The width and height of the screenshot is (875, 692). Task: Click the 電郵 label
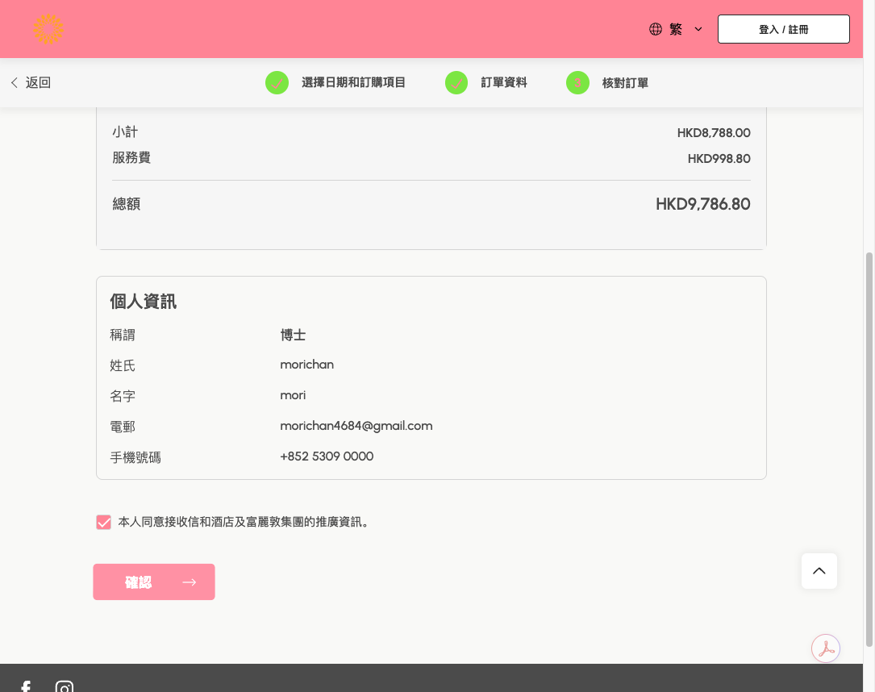pos(123,427)
